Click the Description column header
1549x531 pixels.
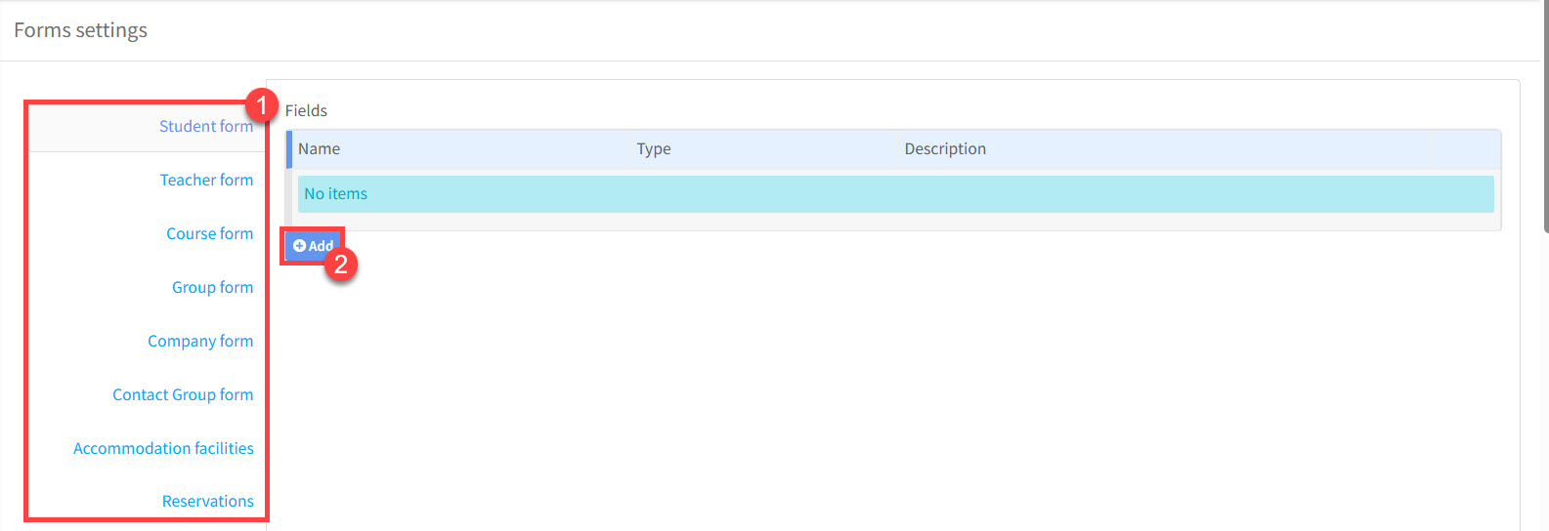(945, 149)
